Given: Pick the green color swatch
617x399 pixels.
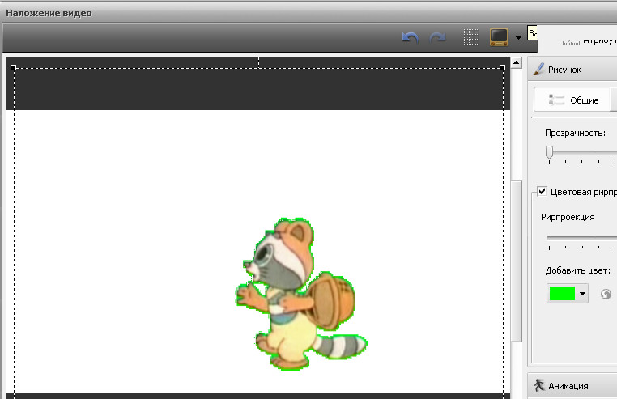Looking at the screenshot, I should pos(562,294).
